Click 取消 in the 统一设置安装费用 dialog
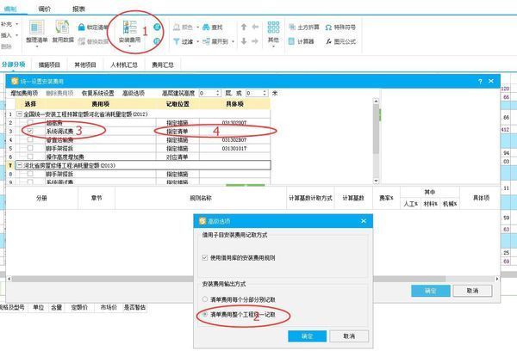 [x=472, y=291]
